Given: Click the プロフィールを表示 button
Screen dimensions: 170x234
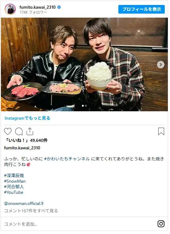Looking at the screenshot, I should (142, 9).
